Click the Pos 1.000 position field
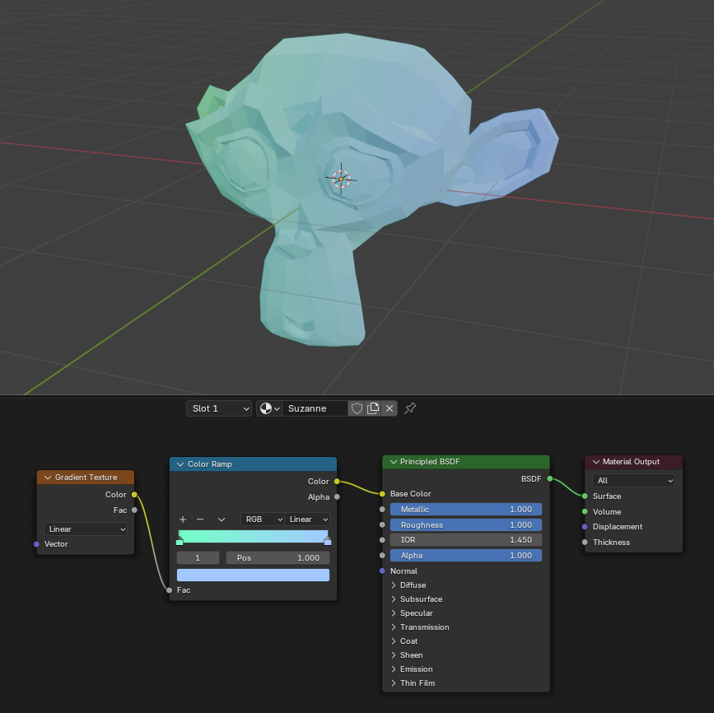This screenshot has height=713, width=714. tap(278, 557)
